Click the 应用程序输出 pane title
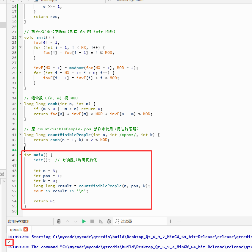The height and width of the screenshot is (252, 252). pos(19,222)
